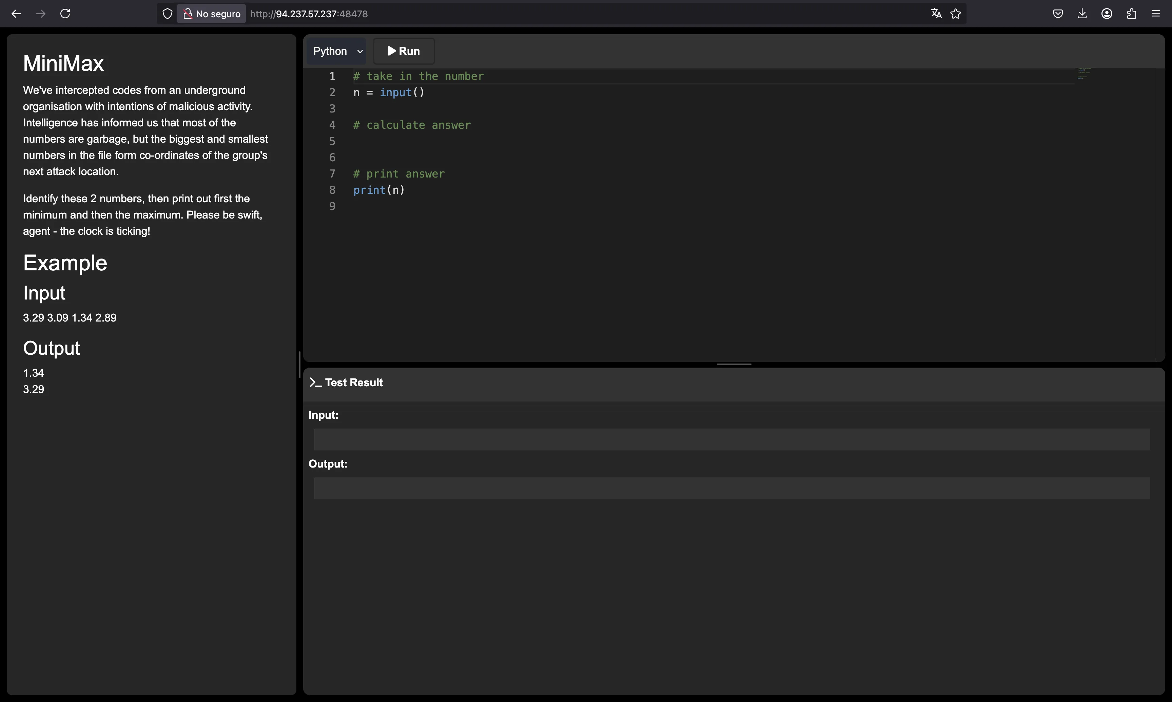
Task: Click the vertical splitter handle beside description panel
Action: click(300, 365)
